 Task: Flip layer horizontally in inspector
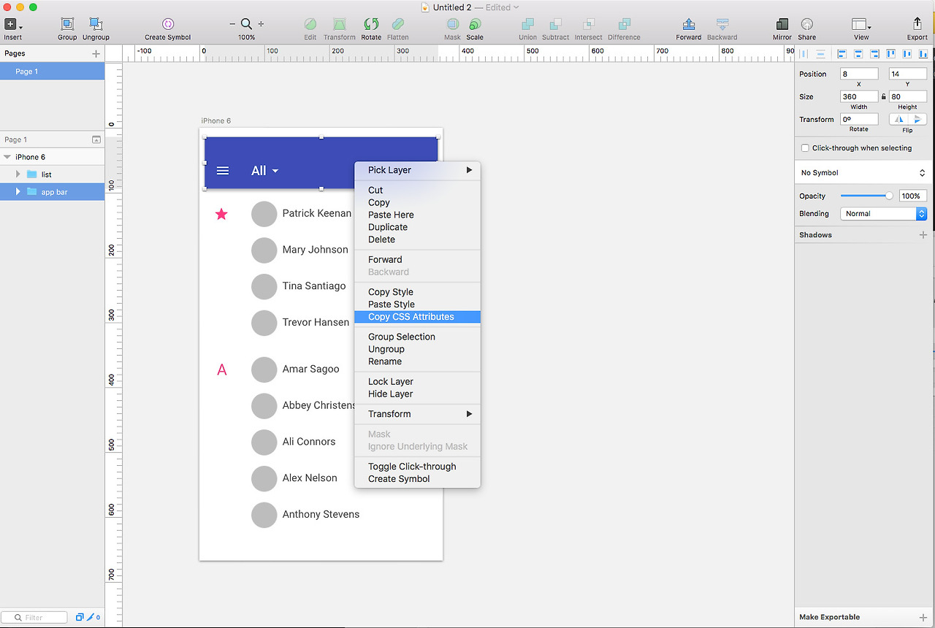click(898, 119)
